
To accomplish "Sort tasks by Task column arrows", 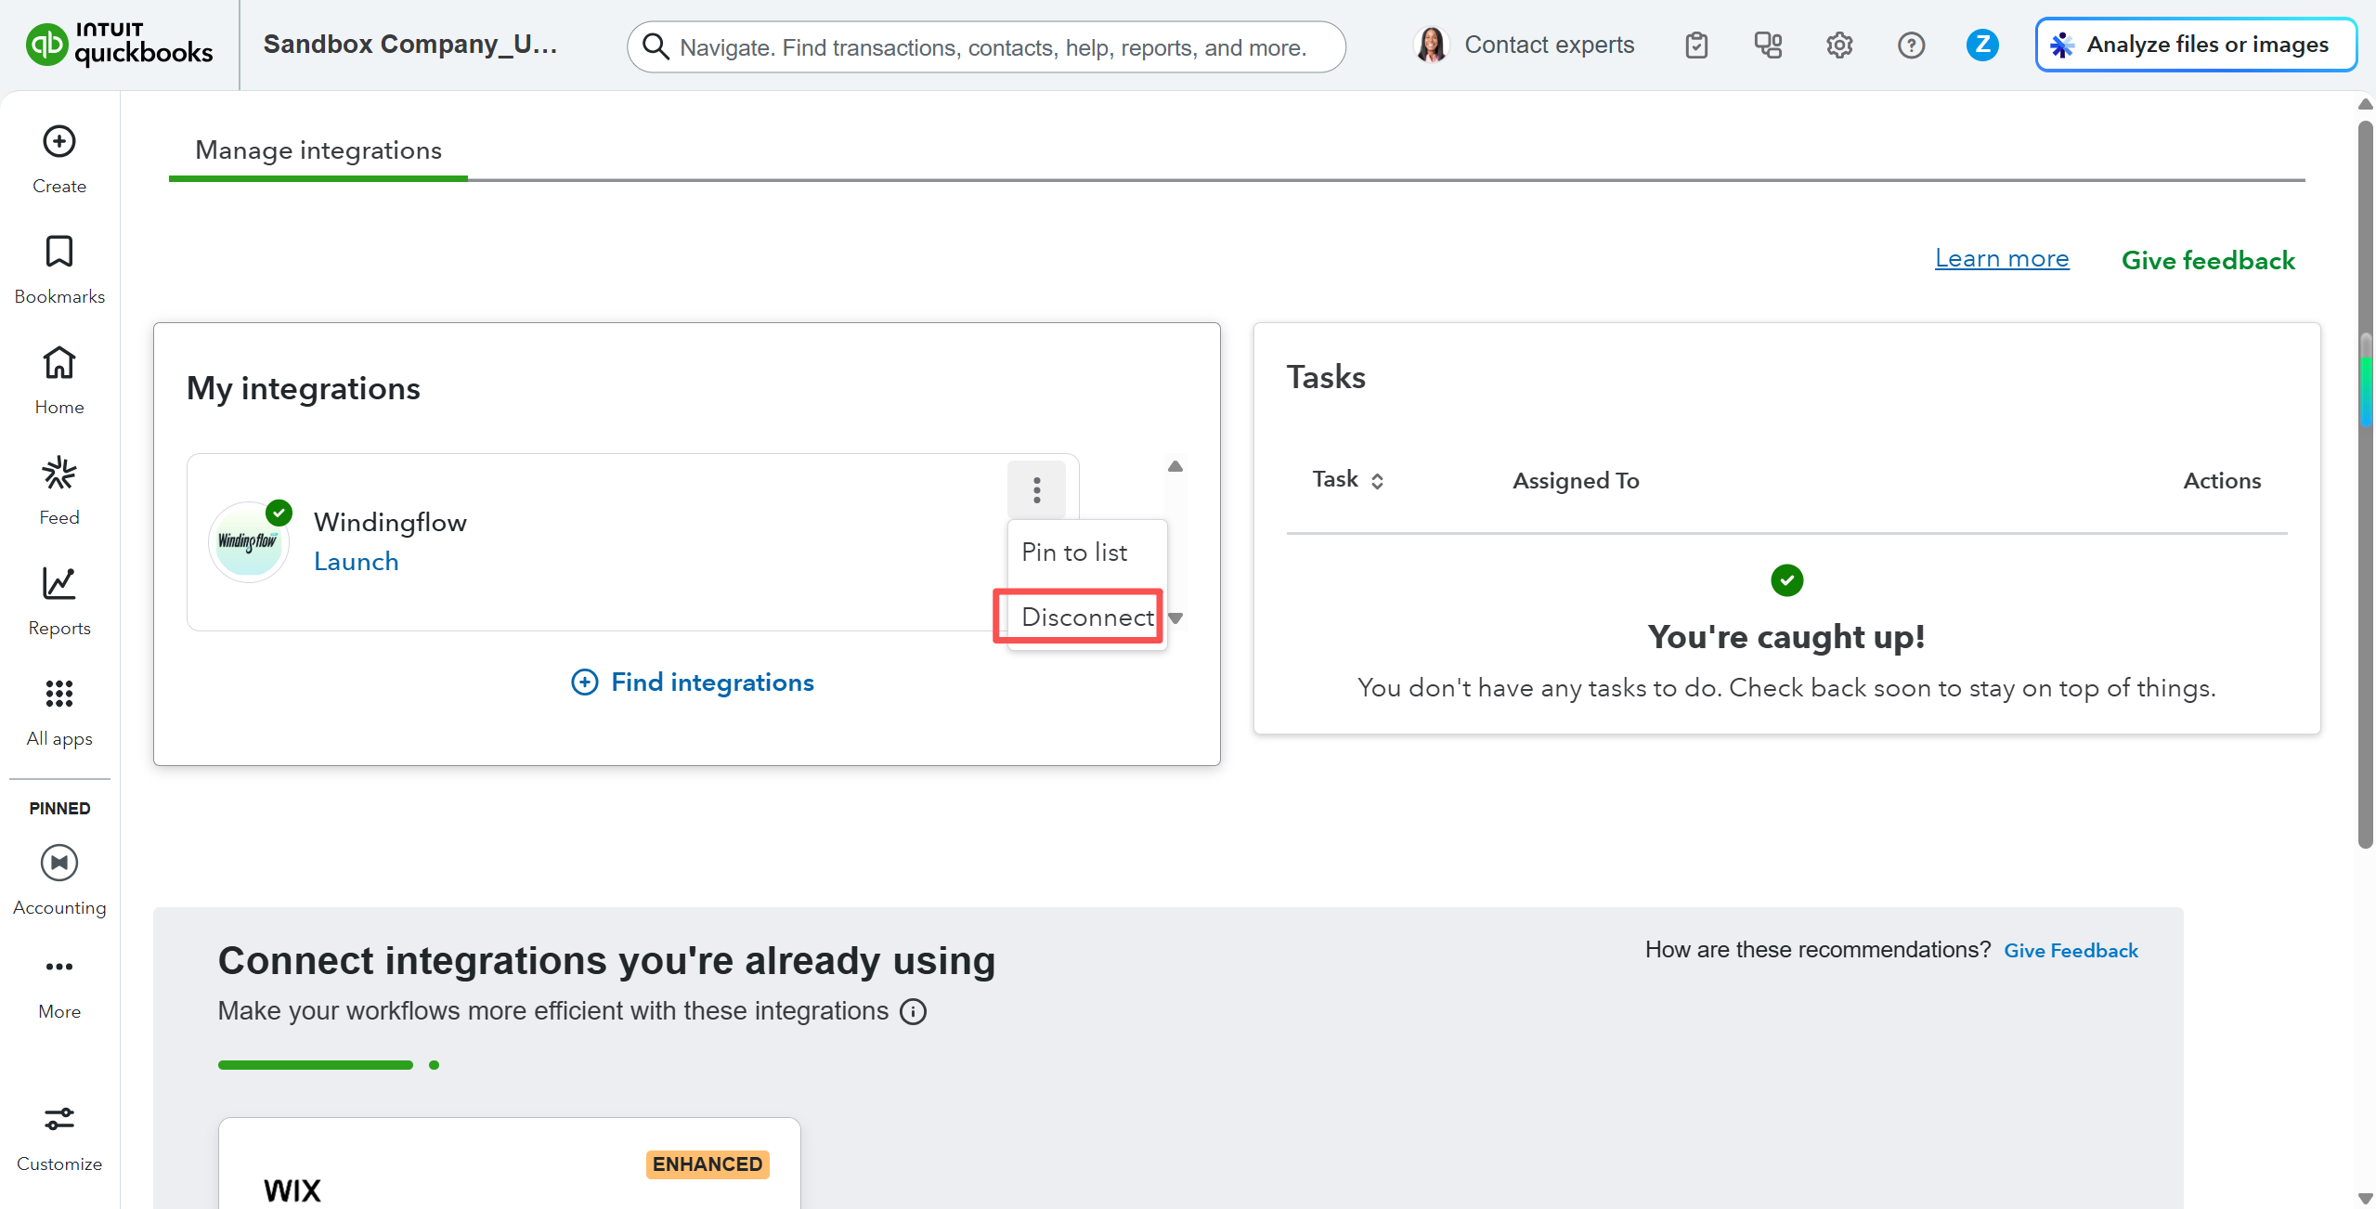I will 1377,481.
